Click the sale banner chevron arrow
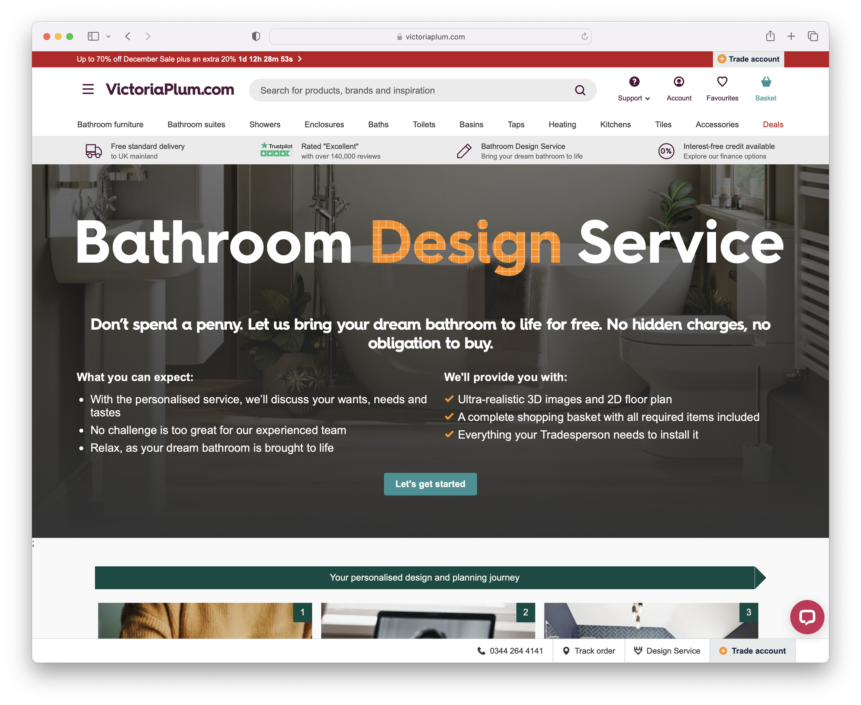The width and height of the screenshot is (861, 705). [x=300, y=59]
